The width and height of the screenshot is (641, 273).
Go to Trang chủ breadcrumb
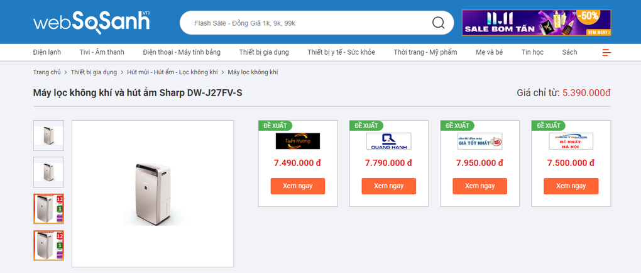click(47, 72)
